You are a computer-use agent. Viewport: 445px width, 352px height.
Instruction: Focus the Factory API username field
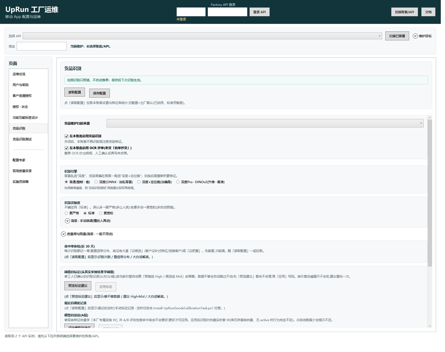(191, 12)
